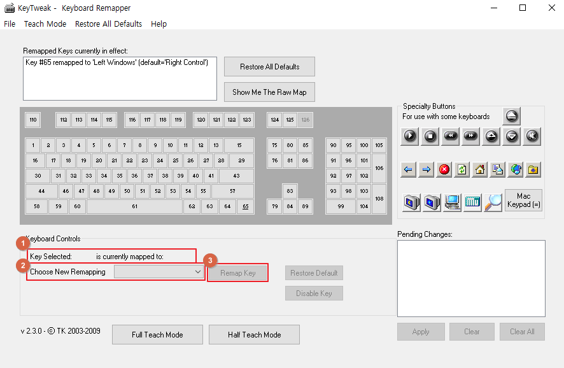This screenshot has width=564, height=368.
Task: Click the Mute speaker specialty button
Action: click(x=532, y=136)
